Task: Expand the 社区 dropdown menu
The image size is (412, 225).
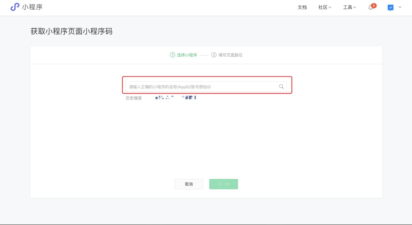Action: (325, 7)
